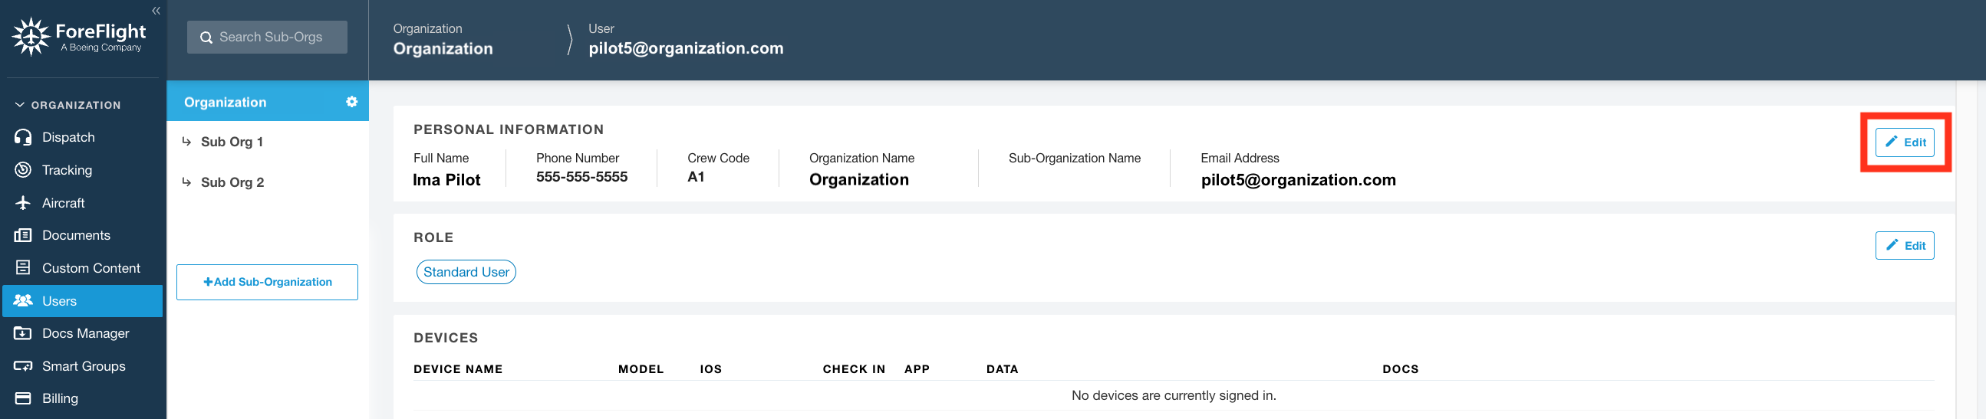Image resolution: width=1986 pixels, height=419 pixels.
Task: Click Docs Manager icon
Action: (x=23, y=333)
